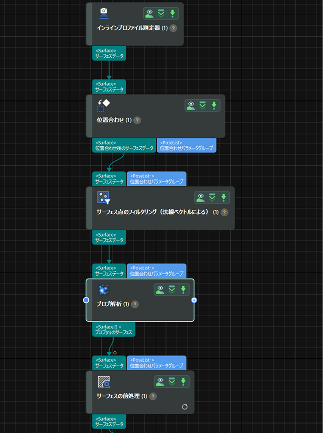
Task: Click Surface output port below サーフェス点のフィルタリング
Action: [109, 237]
